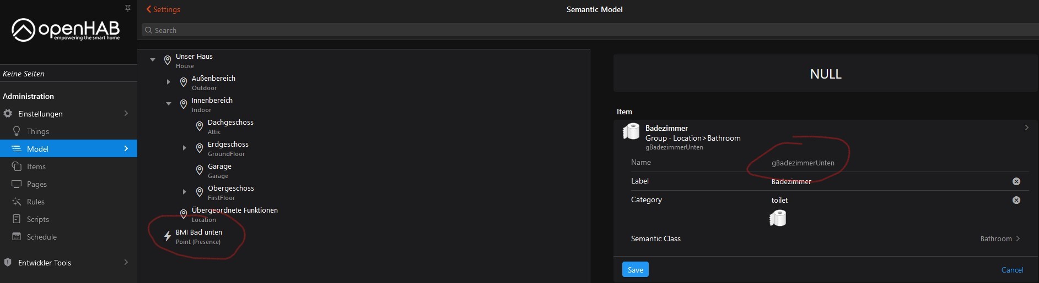Open the Items menu entry
This screenshot has width=1039, height=283.
coord(68,167)
